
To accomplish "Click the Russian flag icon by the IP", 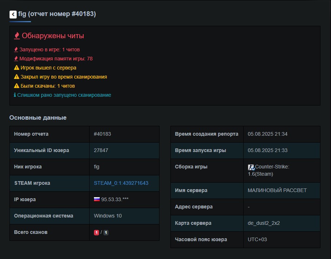I will pos(97,199).
